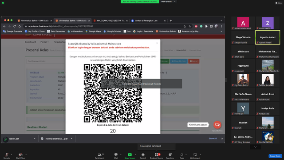Open View Options dropdown at top
Screen dimensions: 284x160
[x=168, y=2]
